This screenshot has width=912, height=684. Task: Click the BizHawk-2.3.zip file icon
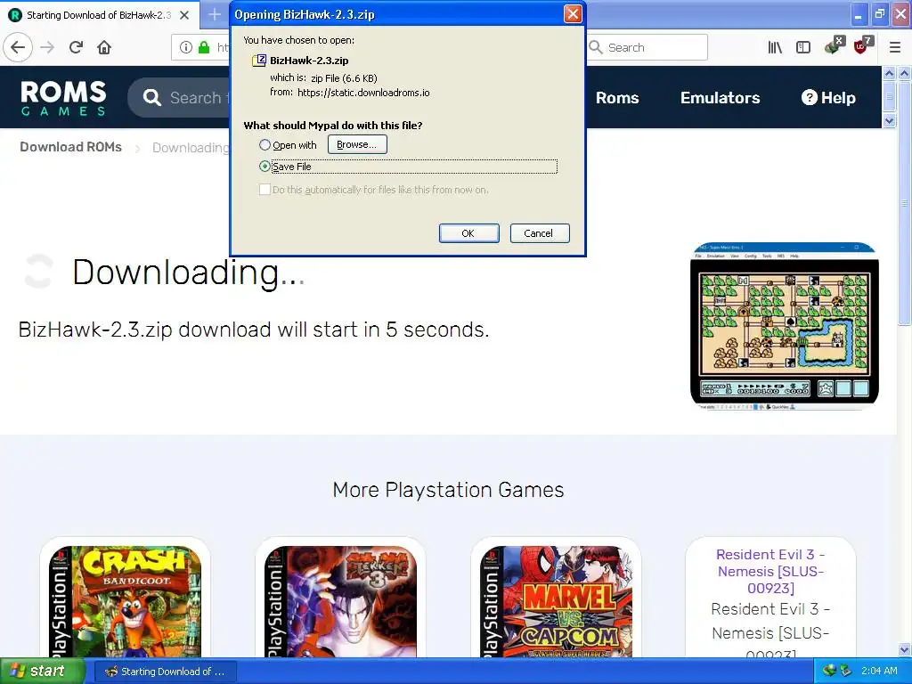coord(259,60)
